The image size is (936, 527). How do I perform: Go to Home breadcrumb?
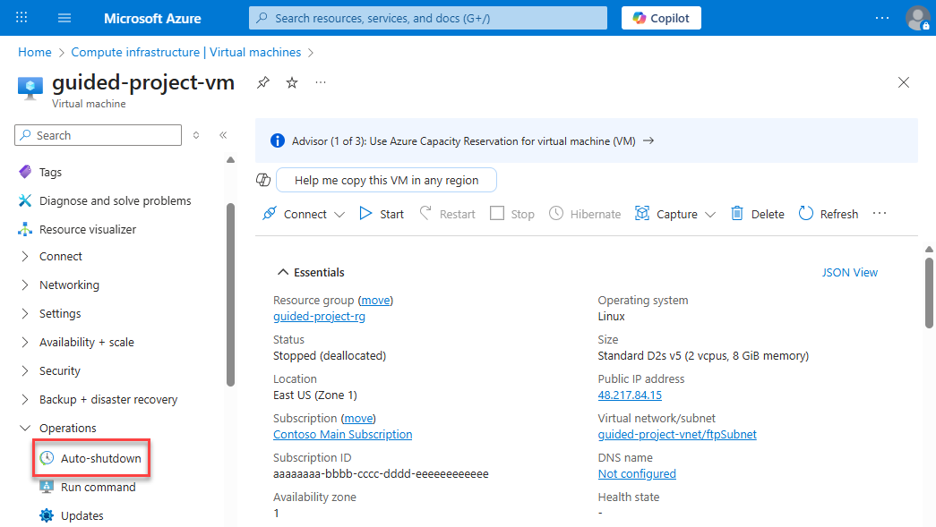tap(35, 53)
